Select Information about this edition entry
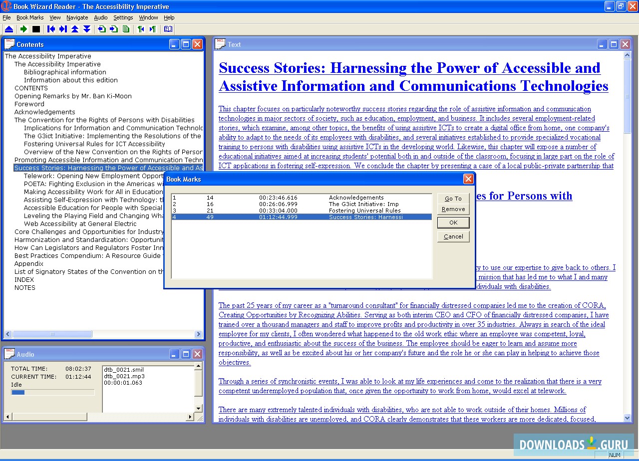 (71, 80)
